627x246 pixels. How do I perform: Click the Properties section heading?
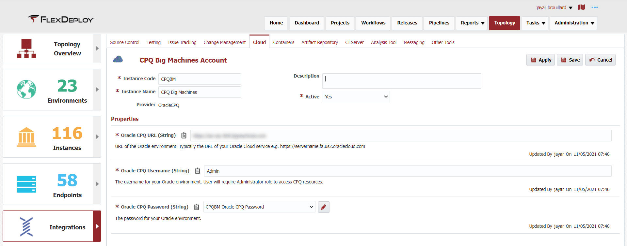click(125, 119)
